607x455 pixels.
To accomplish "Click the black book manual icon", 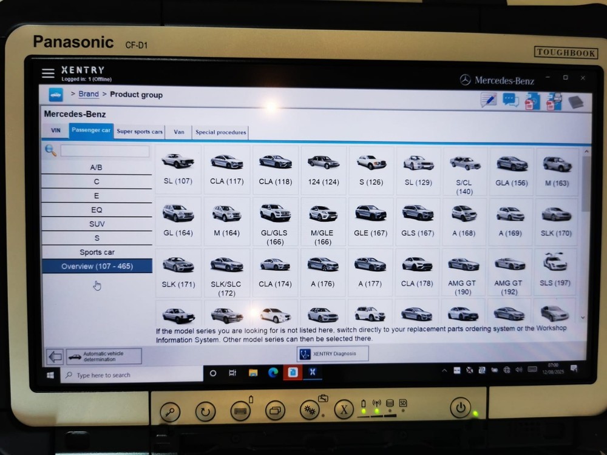I will point(575,103).
